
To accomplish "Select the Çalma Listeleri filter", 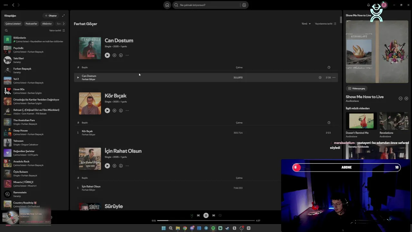I will (x=13, y=24).
